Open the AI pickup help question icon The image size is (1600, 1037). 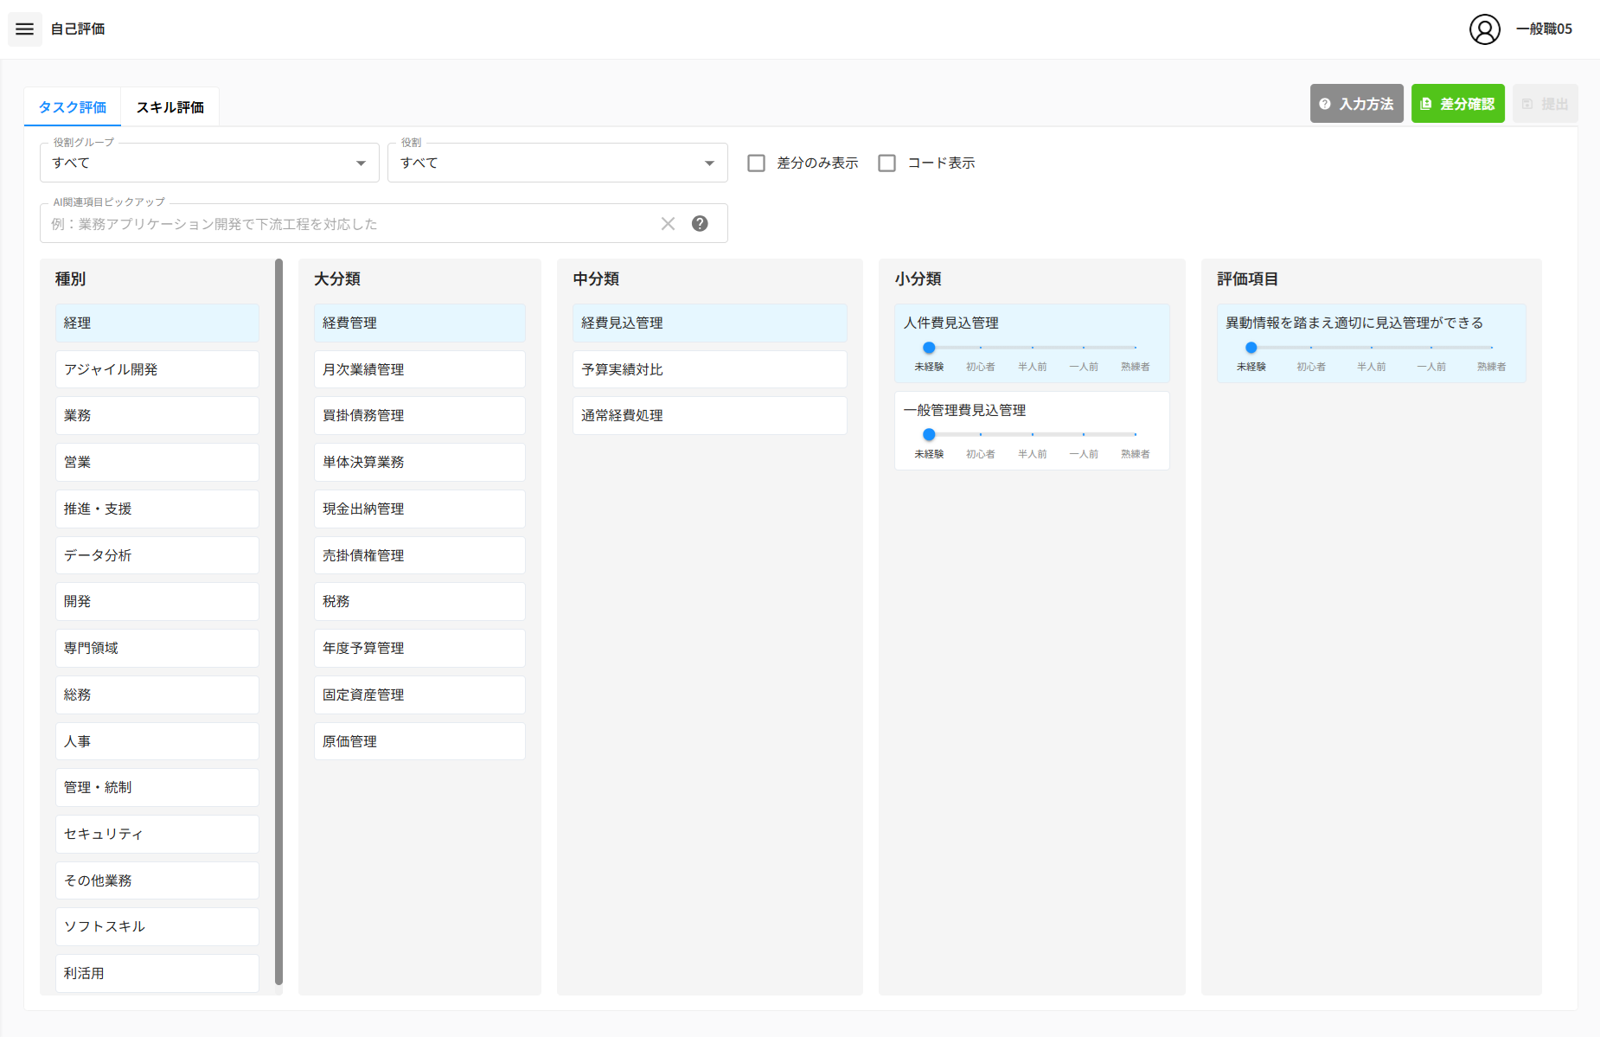click(700, 224)
